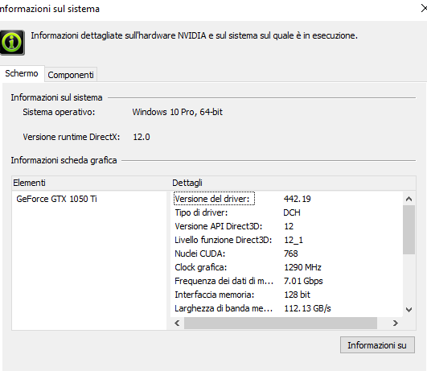
Task: Click the Elementi column header
Action: tap(92, 183)
